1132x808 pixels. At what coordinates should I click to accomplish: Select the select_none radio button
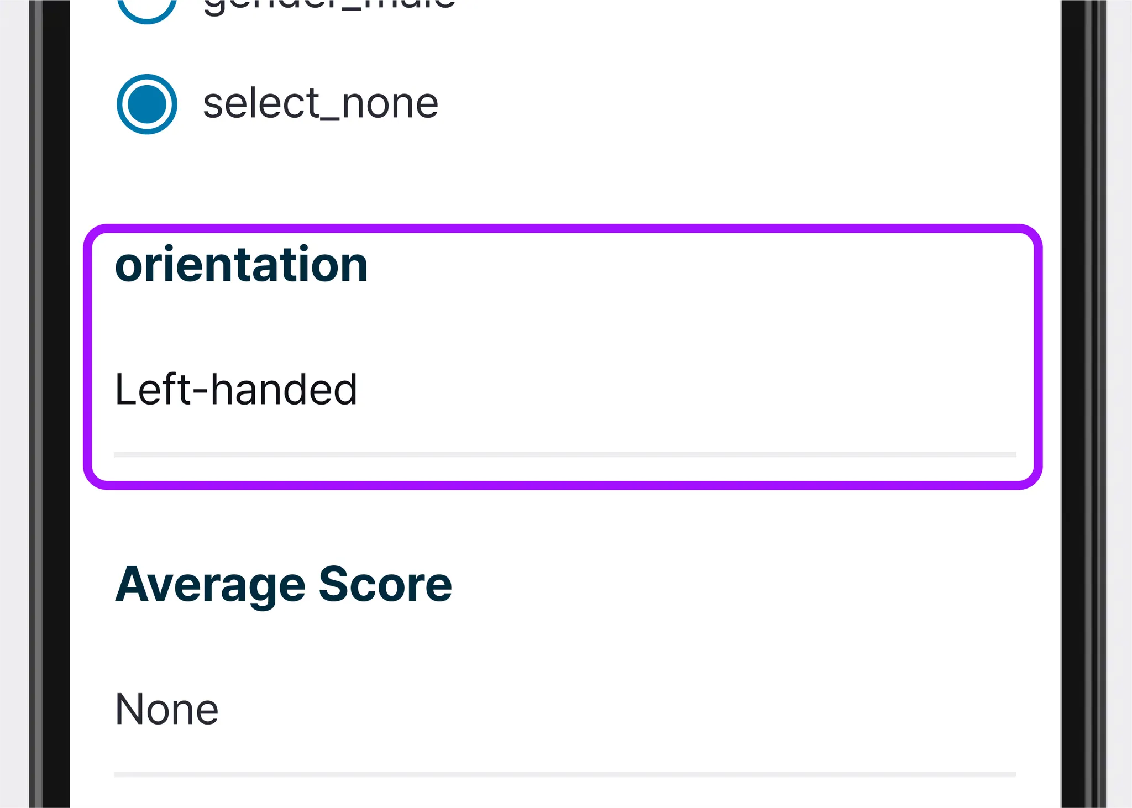[147, 104]
